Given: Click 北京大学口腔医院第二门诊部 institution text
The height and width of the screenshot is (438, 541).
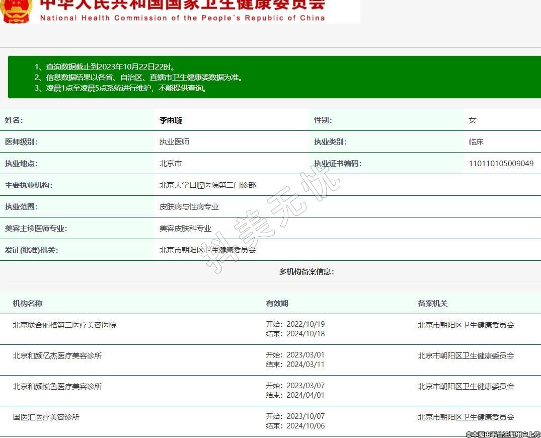Looking at the screenshot, I should pyautogui.click(x=207, y=185).
